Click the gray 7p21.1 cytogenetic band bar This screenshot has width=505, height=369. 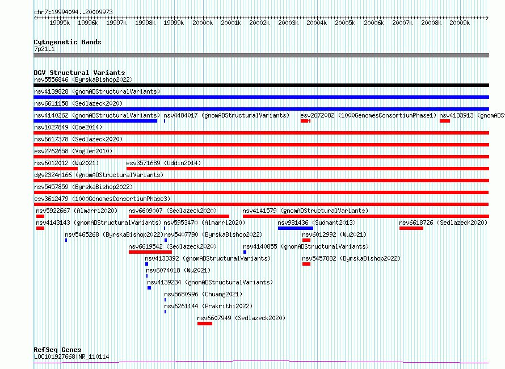261,55
